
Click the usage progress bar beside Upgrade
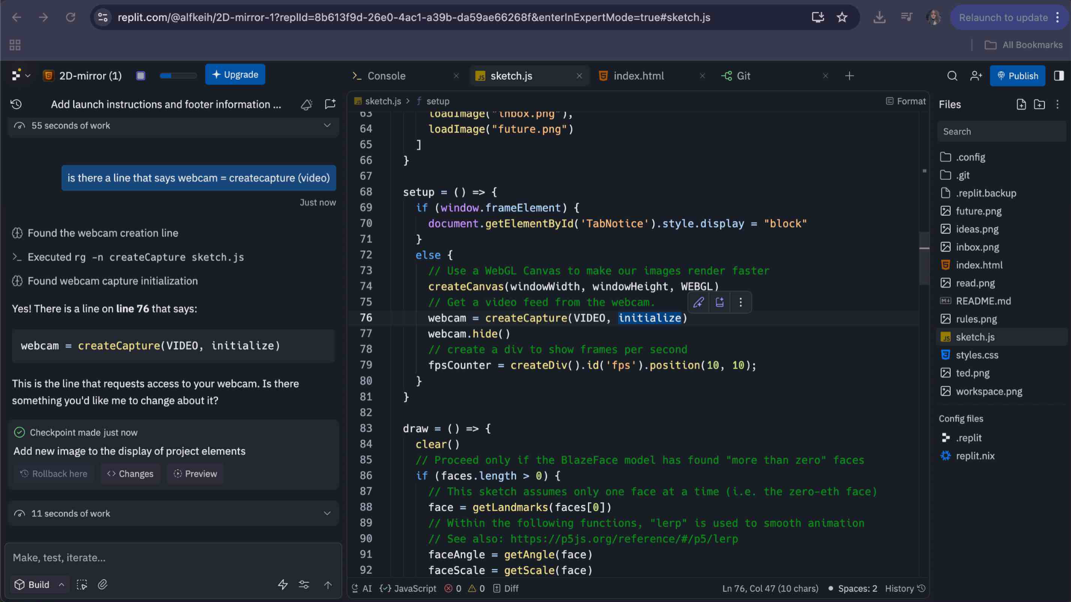178,76
